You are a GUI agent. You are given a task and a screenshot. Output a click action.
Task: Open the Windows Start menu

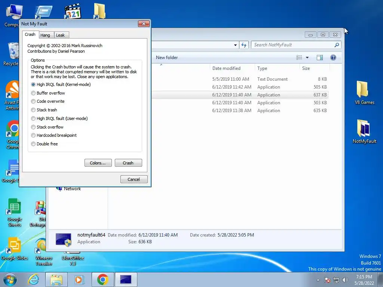10,280
